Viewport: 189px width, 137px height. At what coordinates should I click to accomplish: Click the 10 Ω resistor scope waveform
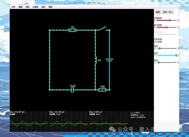click(108, 124)
